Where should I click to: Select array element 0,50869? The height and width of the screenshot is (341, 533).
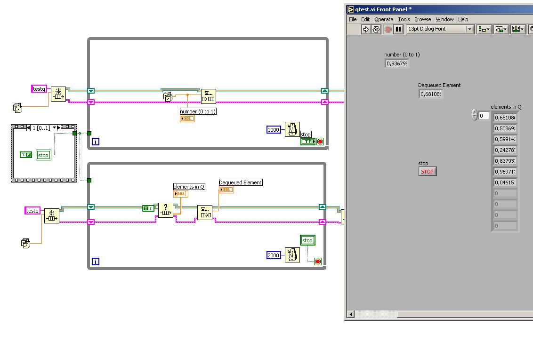point(505,128)
